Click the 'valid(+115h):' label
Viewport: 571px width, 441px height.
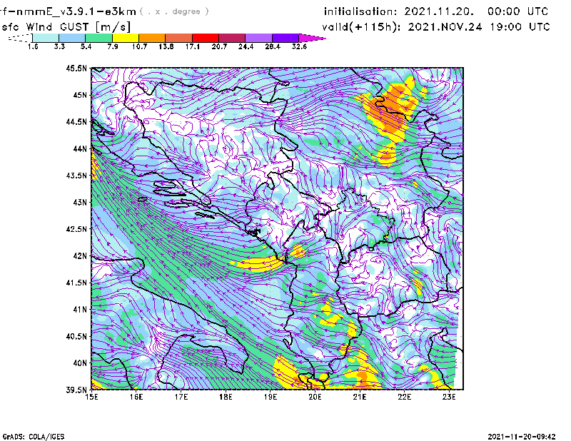click(361, 27)
